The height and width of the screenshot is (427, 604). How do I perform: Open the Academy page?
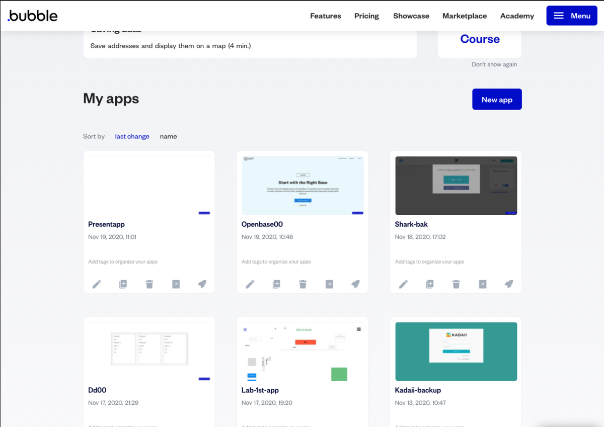pos(517,16)
